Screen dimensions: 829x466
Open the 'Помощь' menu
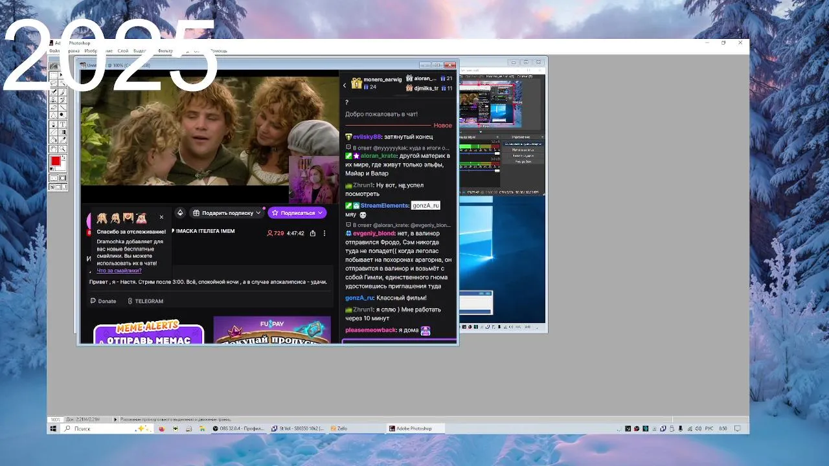tap(218, 51)
